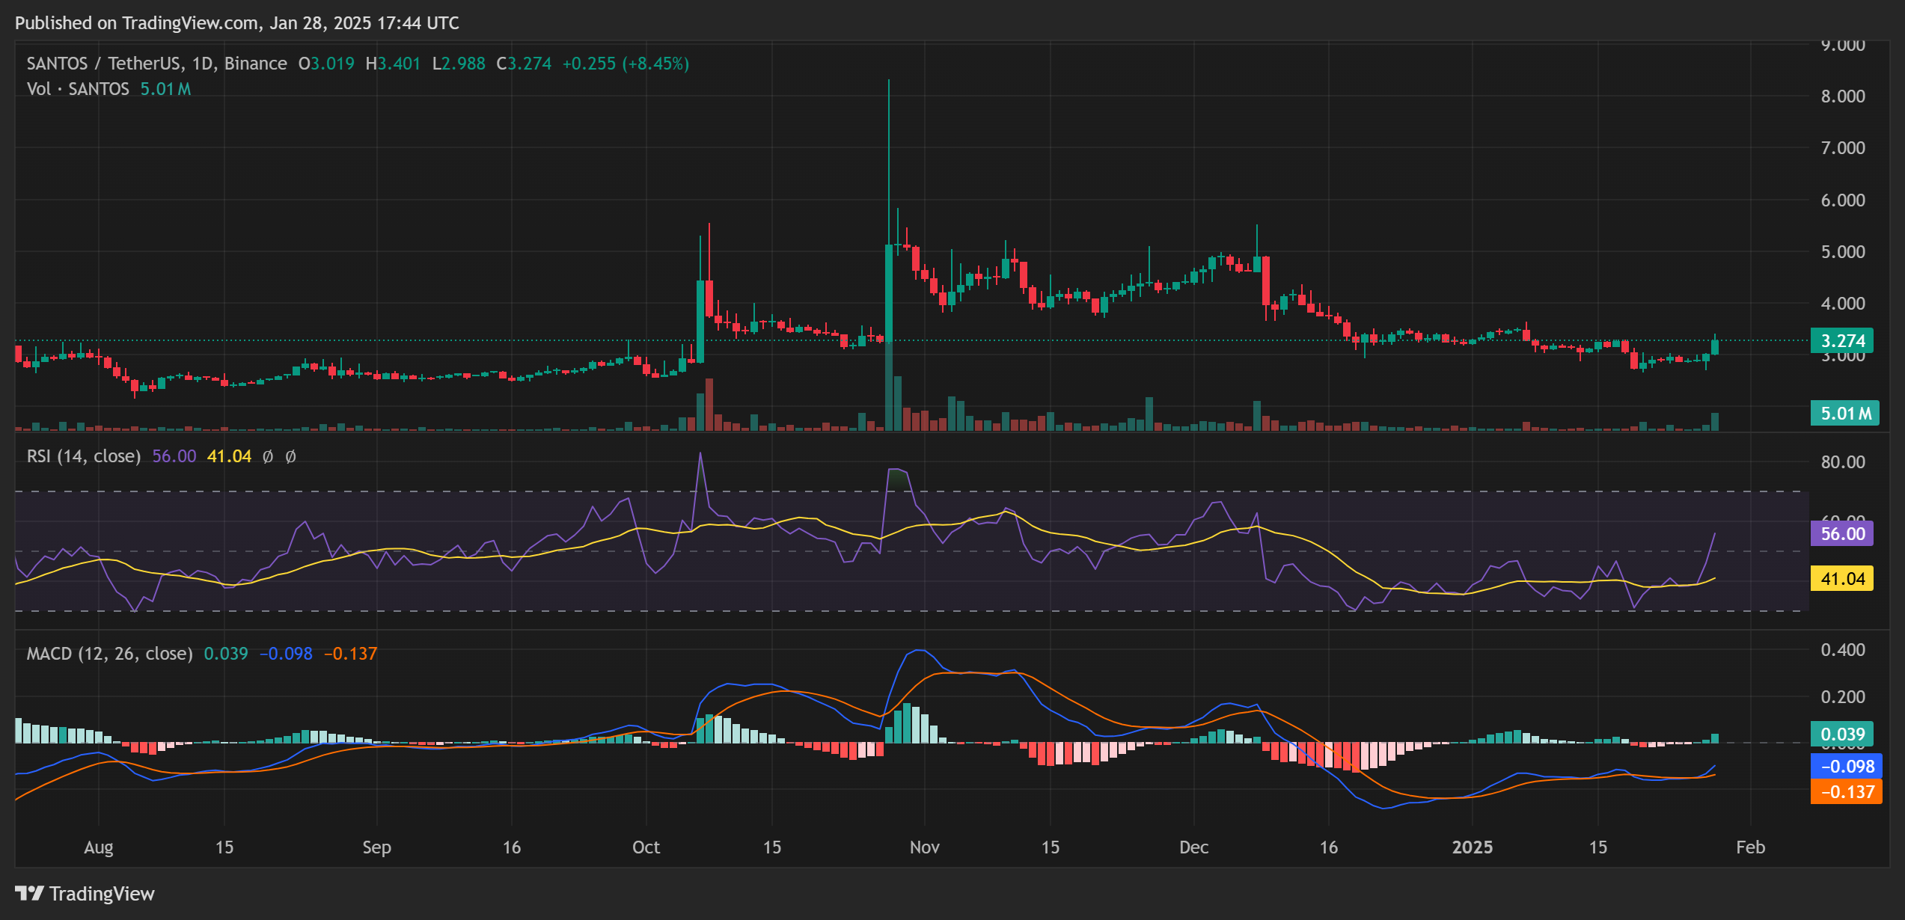Click the MACD legend value 0.039
The width and height of the screenshot is (1905, 920).
(x=226, y=654)
